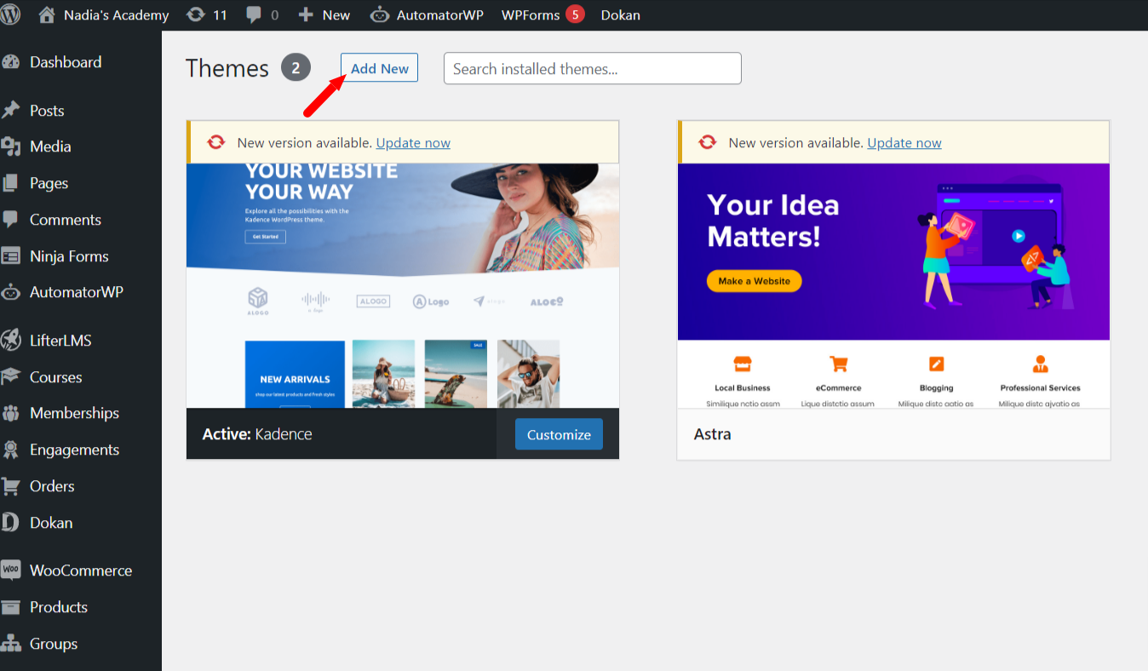Click the WordPress logo icon
The height and width of the screenshot is (671, 1148).
coord(10,14)
